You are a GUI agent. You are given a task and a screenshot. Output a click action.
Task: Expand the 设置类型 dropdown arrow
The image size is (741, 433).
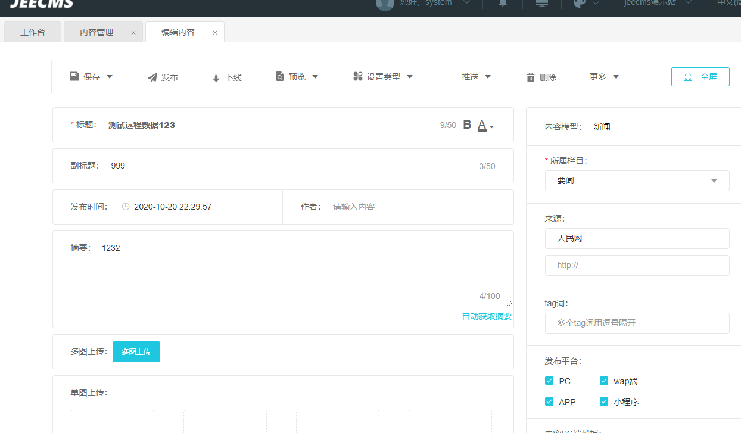[x=410, y=77]
